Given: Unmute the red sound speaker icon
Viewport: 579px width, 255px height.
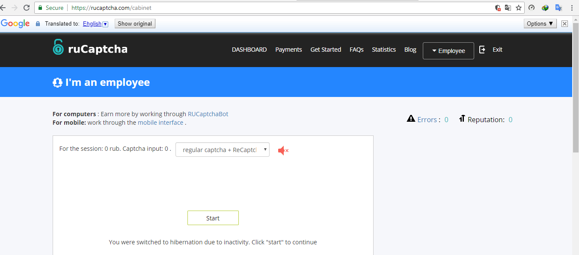Looking at the screenshot, I should click(x=283, y=150).
